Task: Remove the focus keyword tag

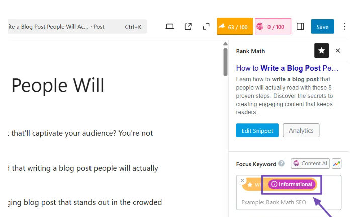Action: tap(242, 180)
